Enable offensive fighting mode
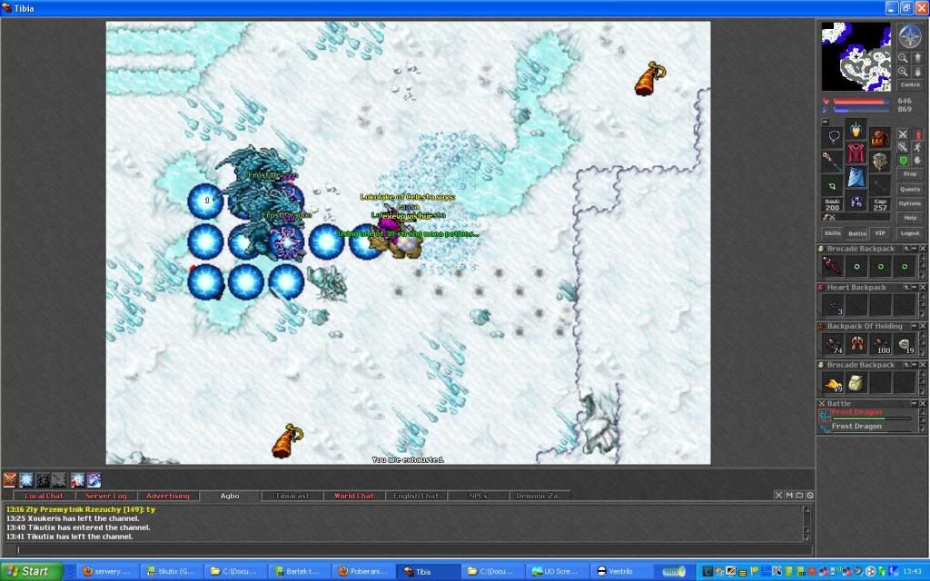This screenshot has width=930, height=581. (x=903, y=134)
